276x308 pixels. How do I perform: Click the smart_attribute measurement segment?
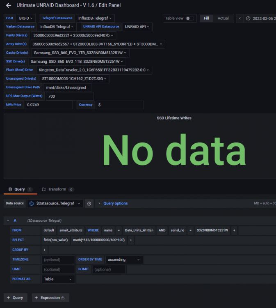click(71, 230)
